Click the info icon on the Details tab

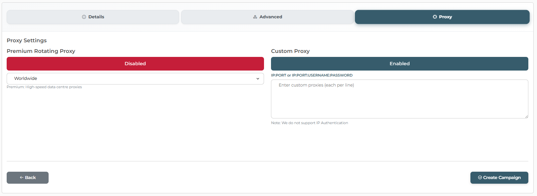[x=84, y=17]
